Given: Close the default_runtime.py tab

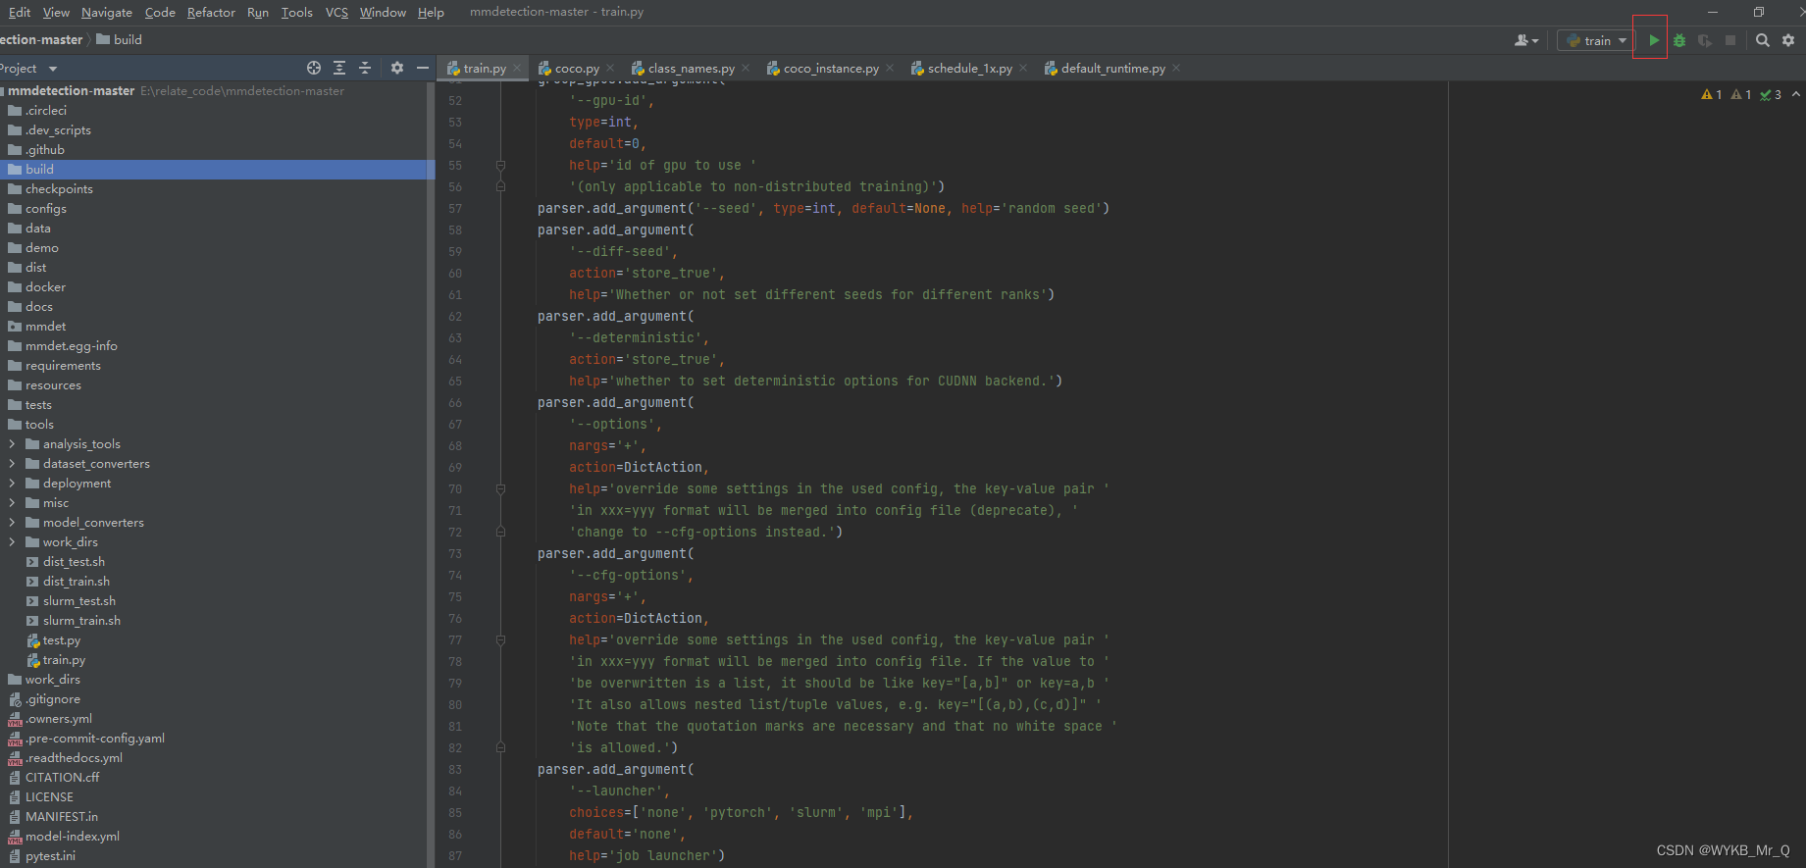Looking at the screenshot, I should (x=1176, y=68).
